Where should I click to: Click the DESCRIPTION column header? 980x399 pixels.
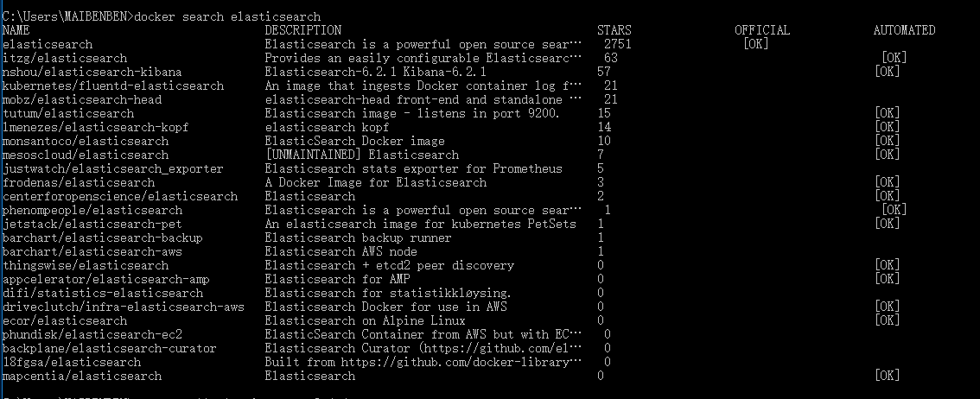303,30
